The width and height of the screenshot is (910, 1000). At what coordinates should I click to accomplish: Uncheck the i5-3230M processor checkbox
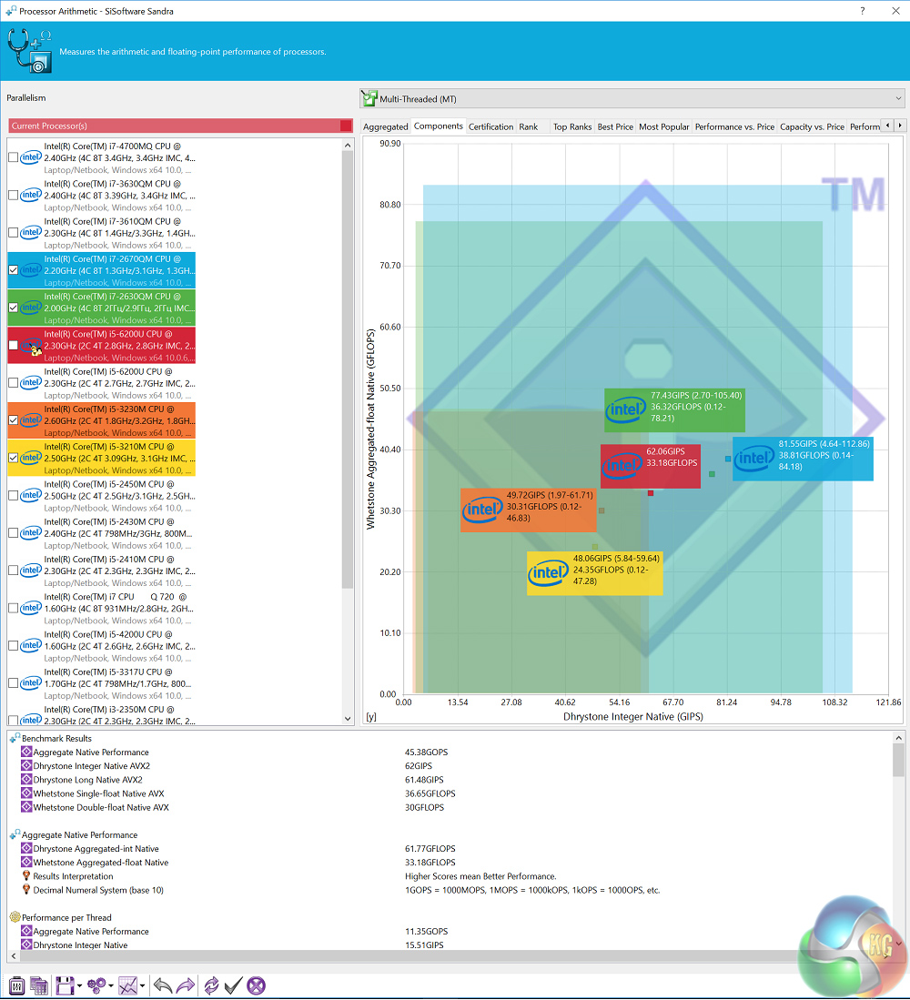[x=14, y=420]
